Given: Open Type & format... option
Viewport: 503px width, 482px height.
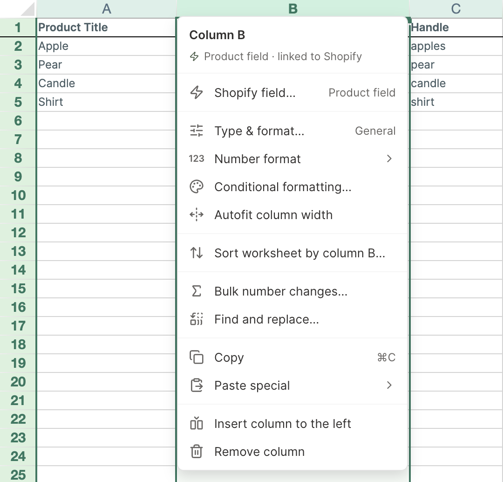Looking at the screenshot, I should [292, 131].
